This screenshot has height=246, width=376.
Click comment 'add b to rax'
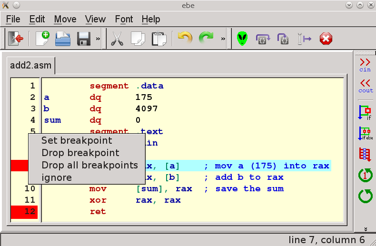point(249,177)
